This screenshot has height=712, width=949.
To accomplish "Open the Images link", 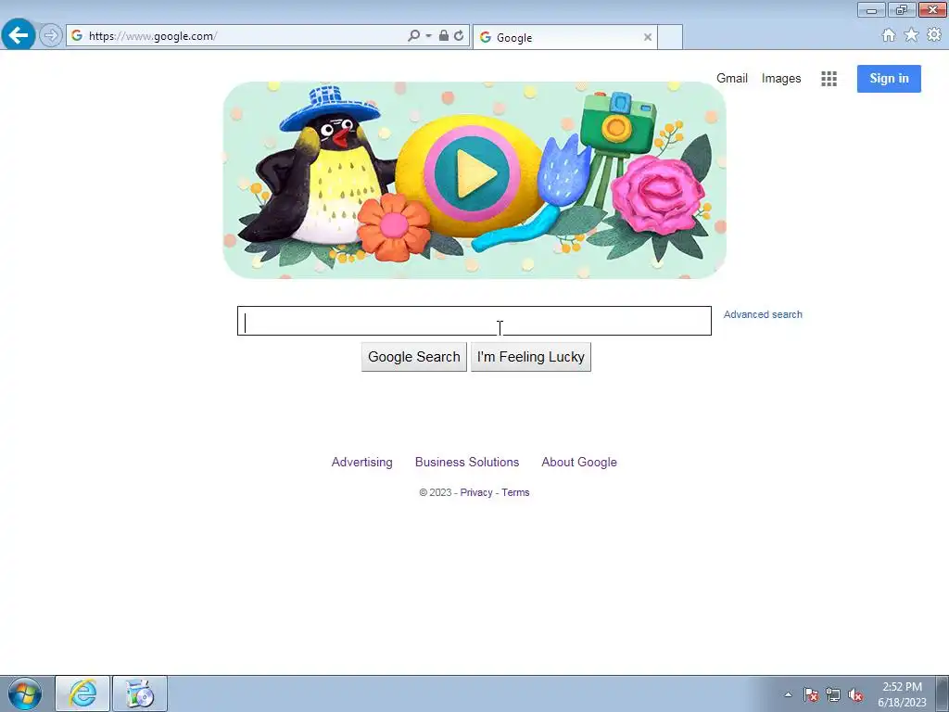I will click(x=780, y=78).
